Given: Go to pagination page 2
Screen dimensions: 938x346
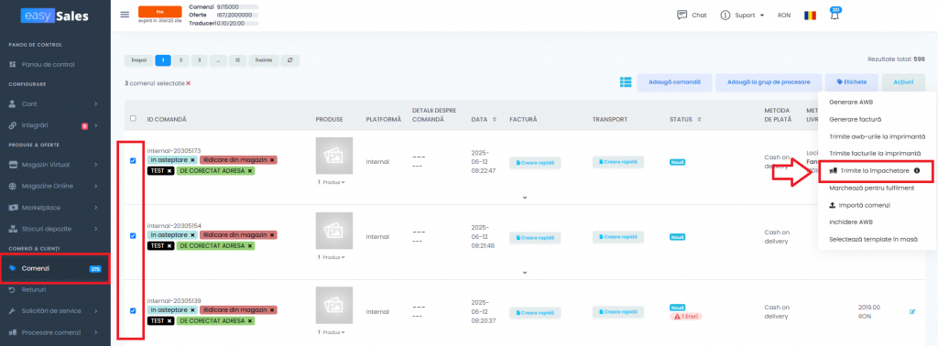Looking at the screenshot, I should [x=180, y=60].
